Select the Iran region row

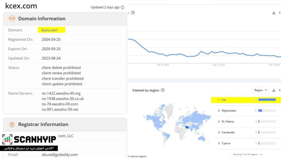coord(246,100)
